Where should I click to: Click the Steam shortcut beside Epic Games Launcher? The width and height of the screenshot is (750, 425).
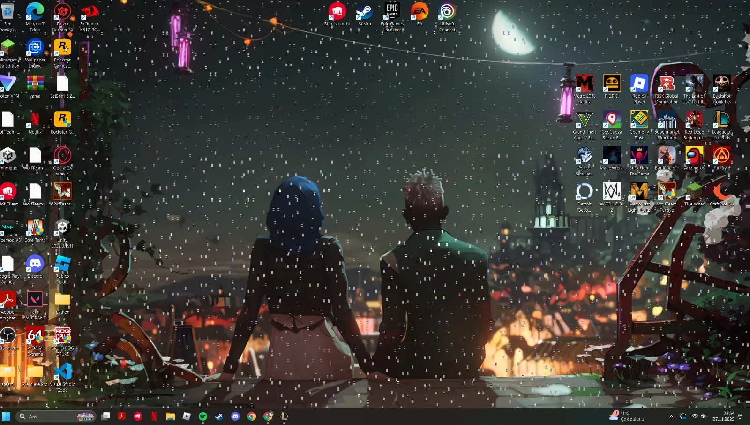(x=365, y=14)
